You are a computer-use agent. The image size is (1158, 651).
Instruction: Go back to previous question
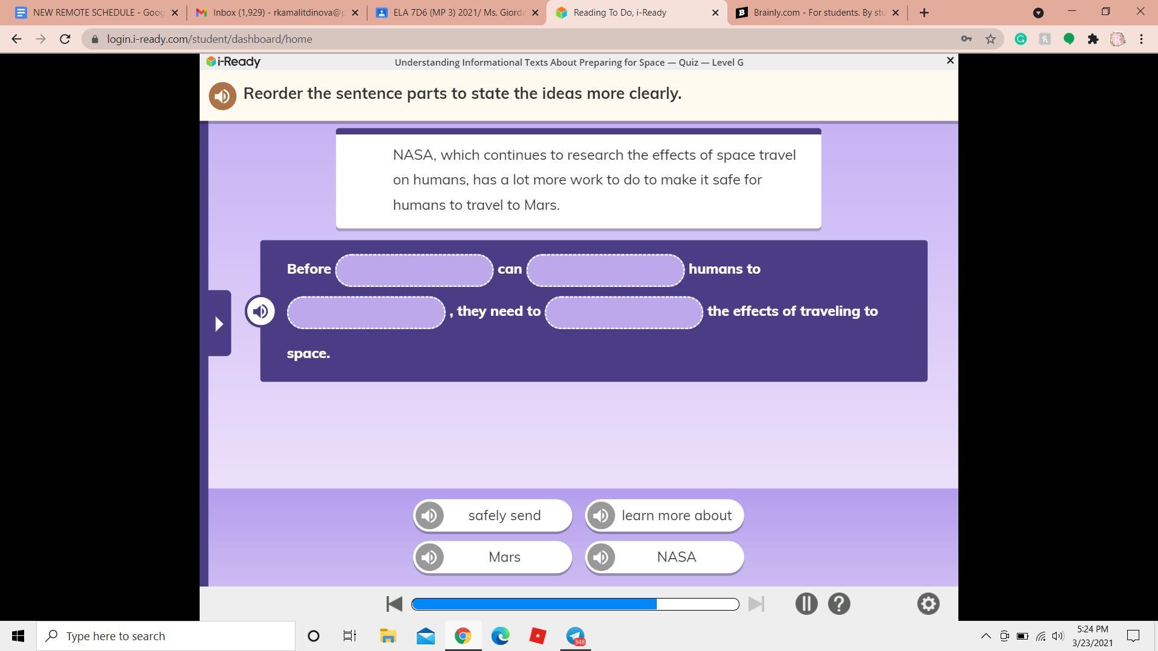tap(394, 604)
